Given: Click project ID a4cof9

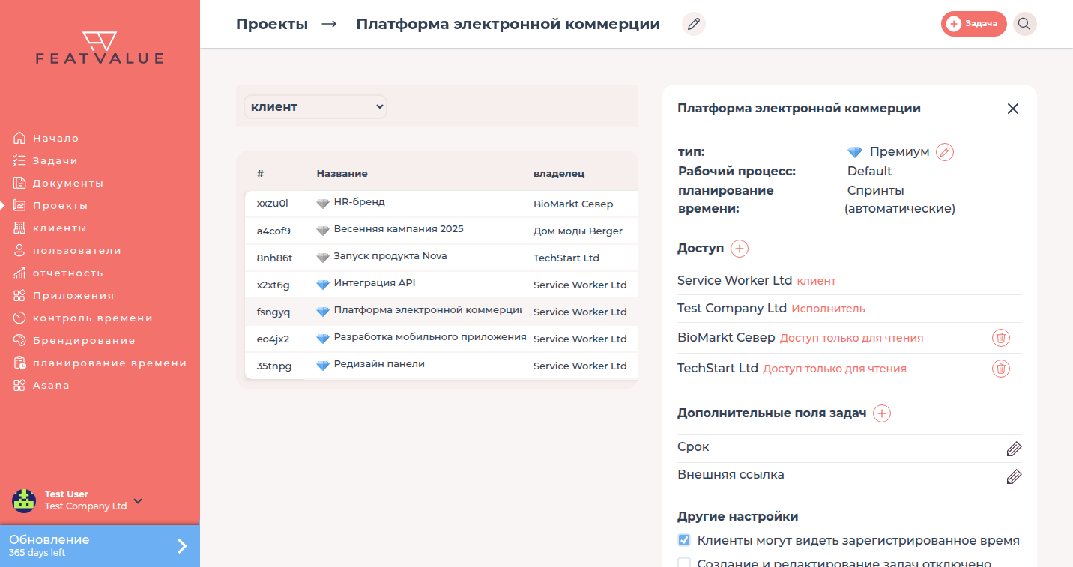Looking at the screenshot, I should 273,231.
